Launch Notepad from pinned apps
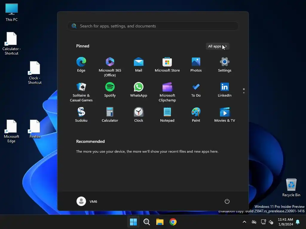Image resolution: width=306 pixels, height=229 pixels. point(167,115)
